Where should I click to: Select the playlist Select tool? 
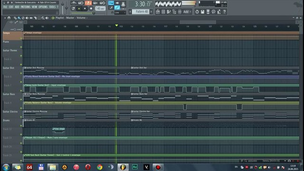point(39,18)
